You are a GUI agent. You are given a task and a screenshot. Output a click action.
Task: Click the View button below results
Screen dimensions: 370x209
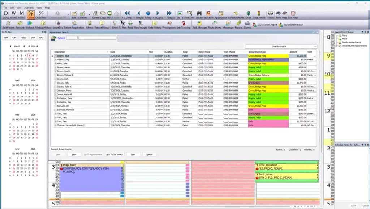pyautogui.click(x=74, y=154)
